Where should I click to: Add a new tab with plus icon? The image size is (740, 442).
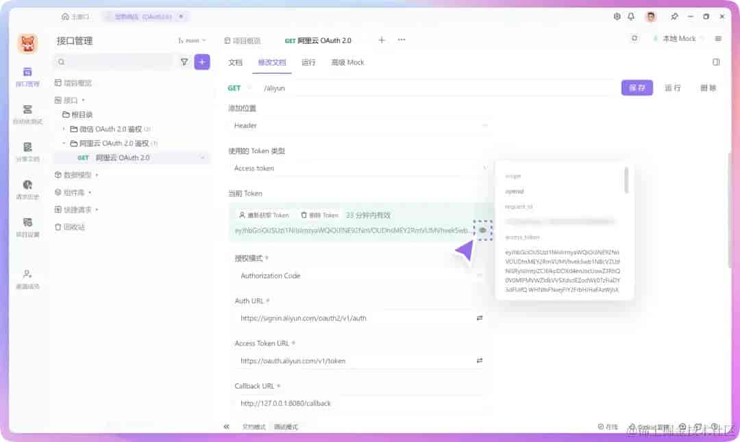tap(382, 40)
